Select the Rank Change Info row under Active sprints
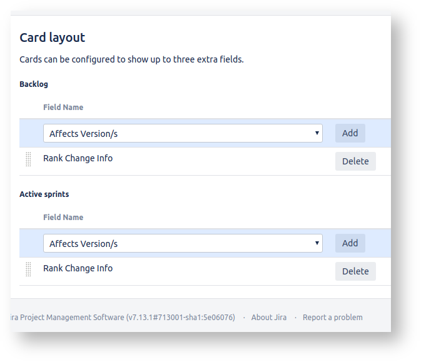 pyautogui.click(x=78, y=269)
